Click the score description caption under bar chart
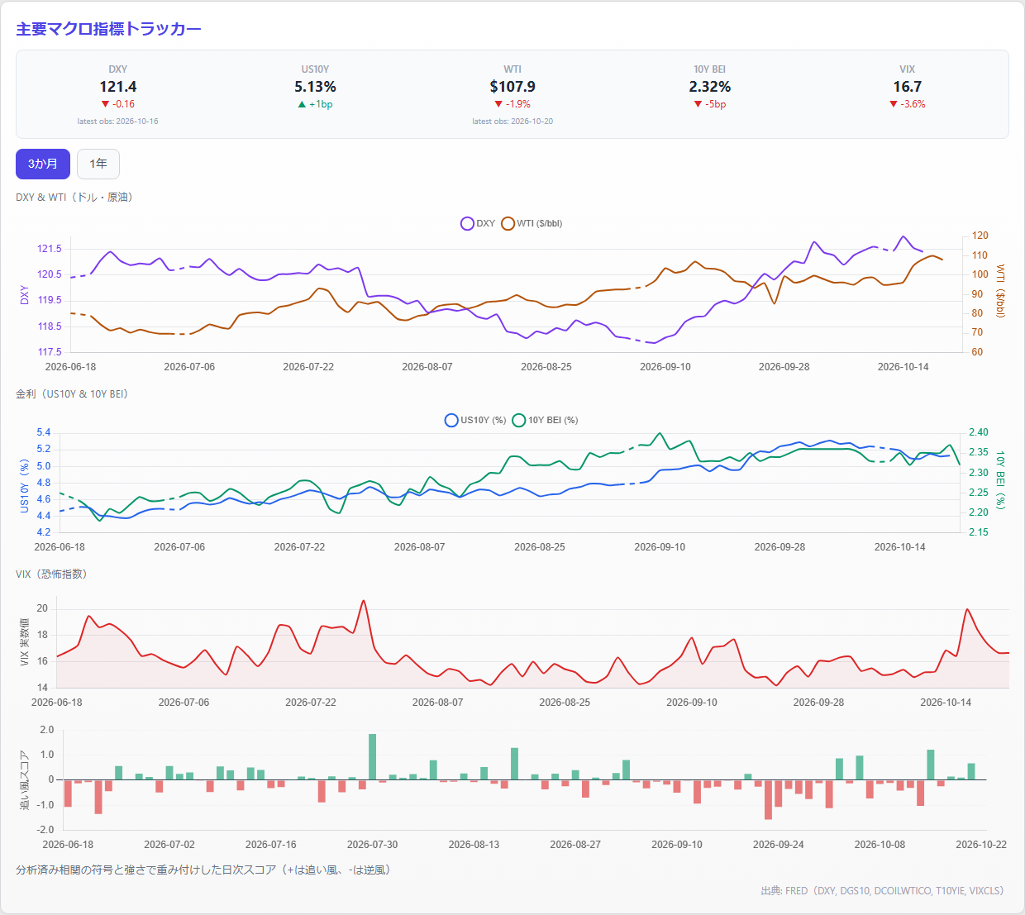Screen dimensions: 1025x915 coord(203,870)
